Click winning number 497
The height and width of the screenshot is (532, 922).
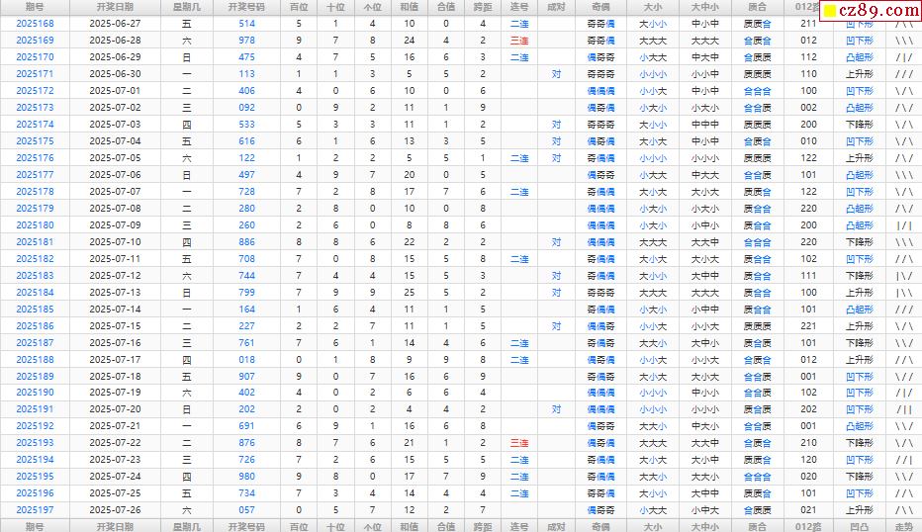(x=247, y=175)
